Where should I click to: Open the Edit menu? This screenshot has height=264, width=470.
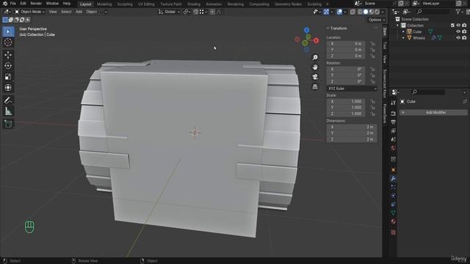(x=23, y=4)
